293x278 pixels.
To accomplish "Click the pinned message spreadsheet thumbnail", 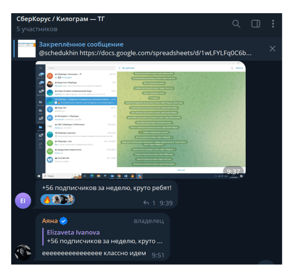I will (27, 48).
